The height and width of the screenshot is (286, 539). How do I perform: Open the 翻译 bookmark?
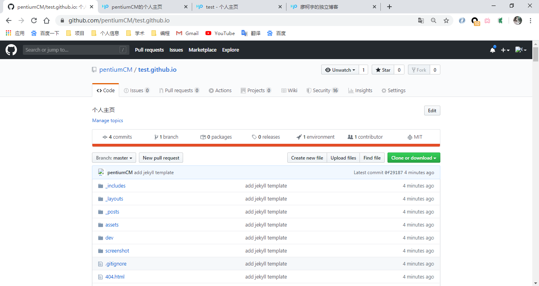coord(251,33)
